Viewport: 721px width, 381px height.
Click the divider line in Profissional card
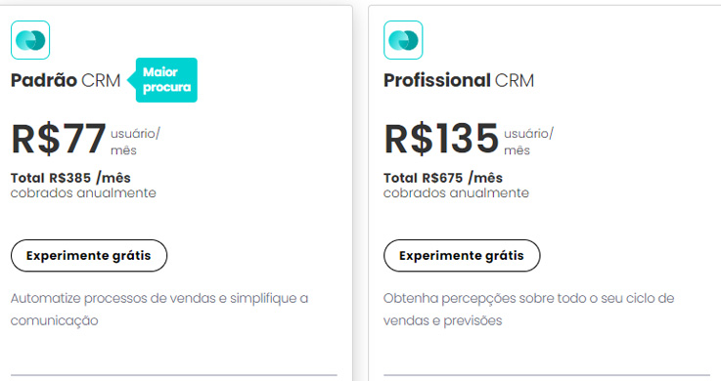(x=547, y=375)
